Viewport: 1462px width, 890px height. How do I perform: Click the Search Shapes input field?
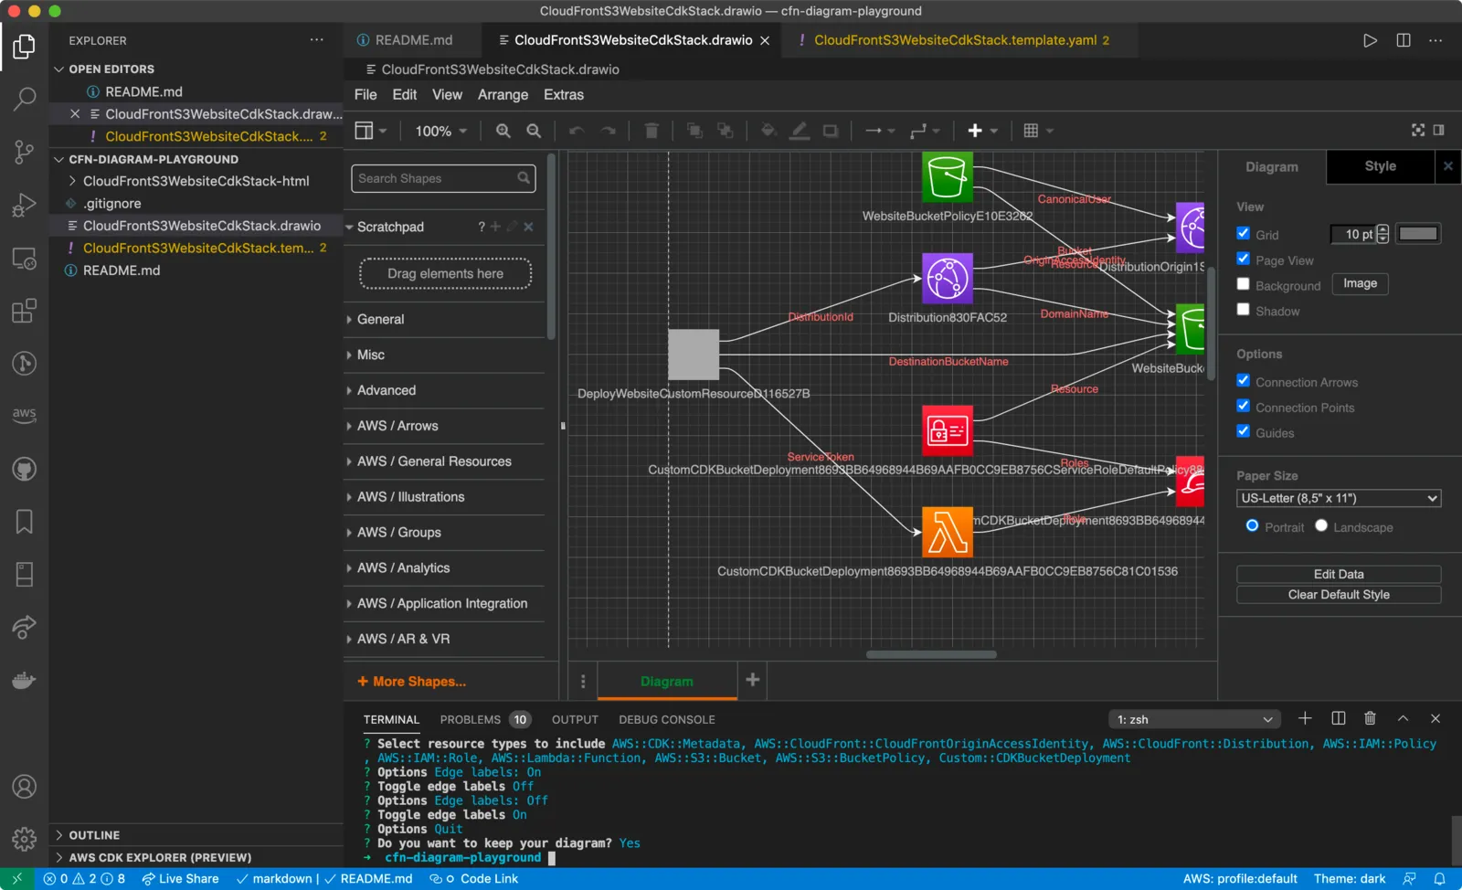click(x=443, y=178)
